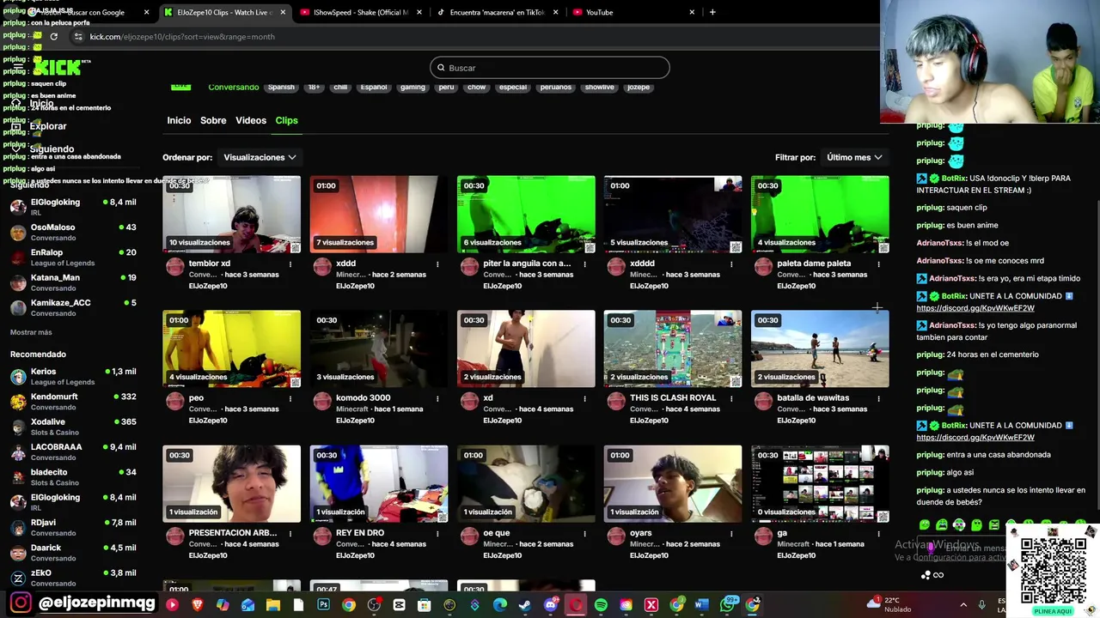The image size is (1100, 618).
Task: Play the 'oyars' clip thumbnail
Action: tap(673, 483)
